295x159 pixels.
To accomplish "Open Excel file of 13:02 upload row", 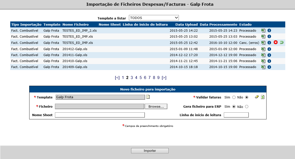I will (263, 36).
